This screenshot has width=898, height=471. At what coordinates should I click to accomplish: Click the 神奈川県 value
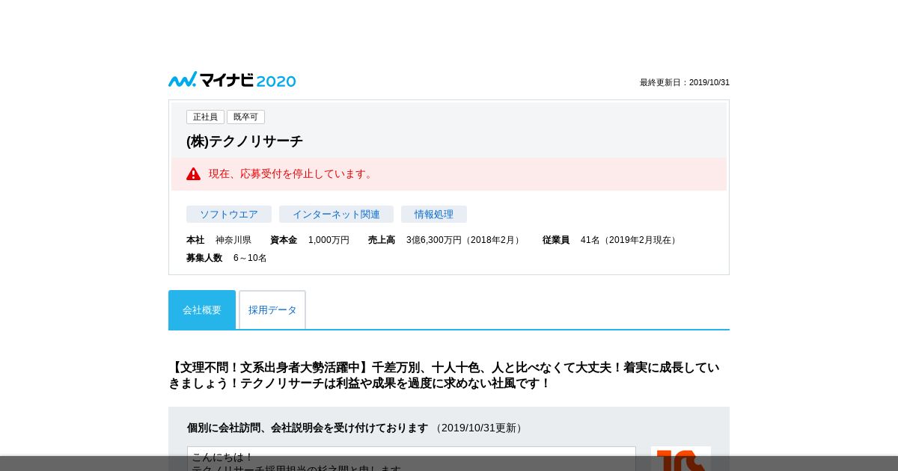(x=233, y=240)
